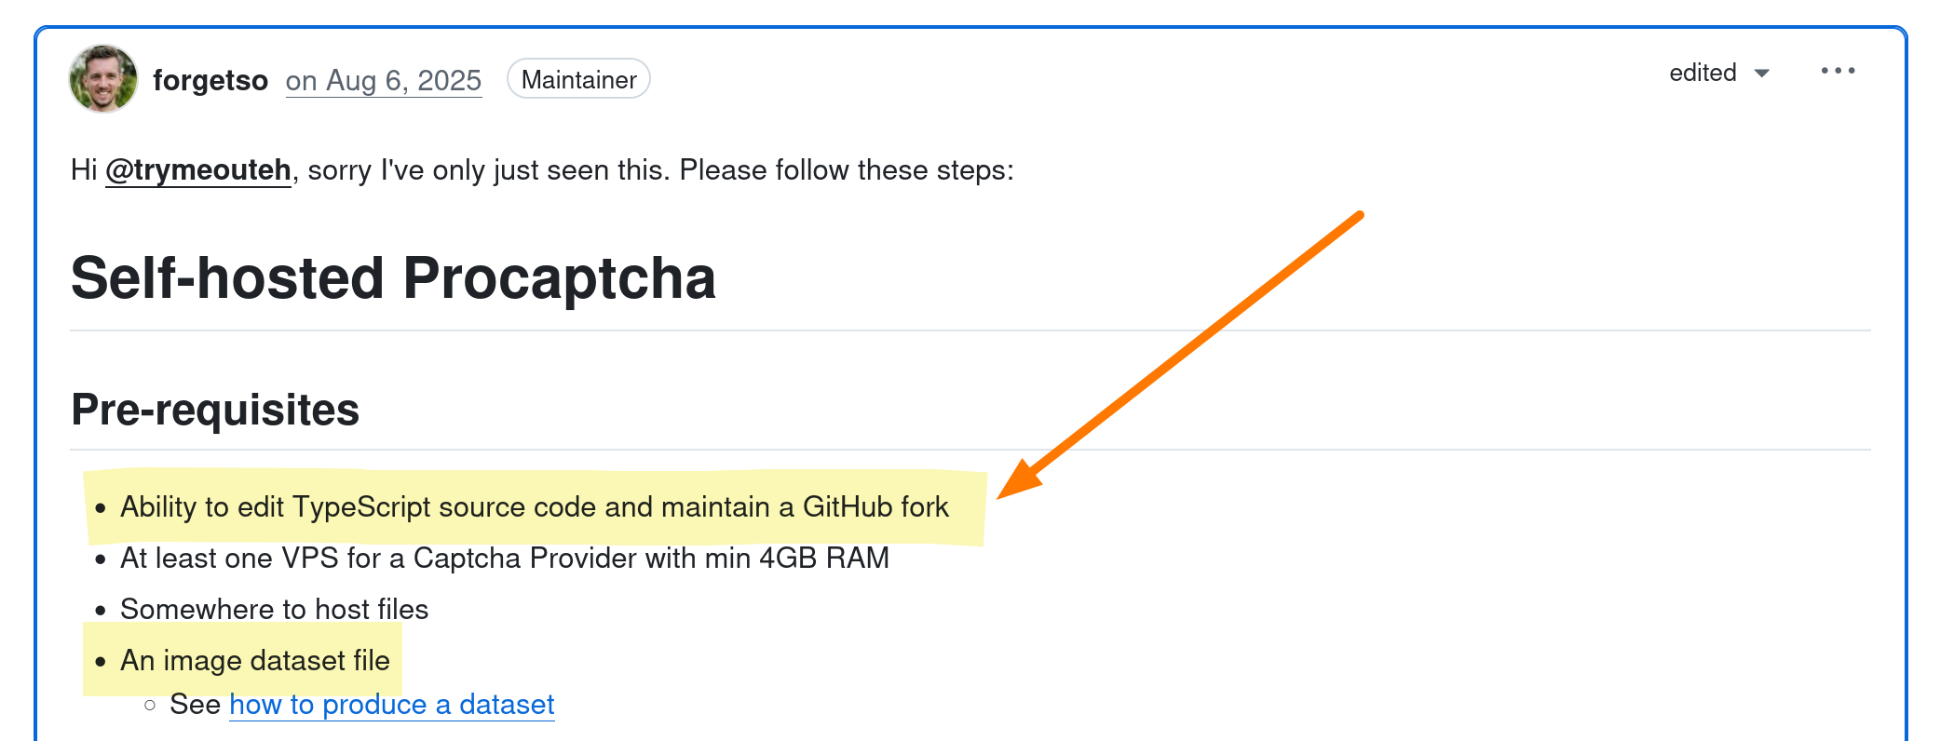1940x741 pixels.
Task: Expand the "edited" history dropdown
Action: pyautogui.click(x=1718, y=73)
